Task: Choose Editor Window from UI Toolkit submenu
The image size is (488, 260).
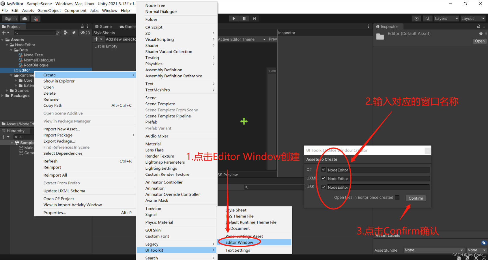Action: pos(254,242)
